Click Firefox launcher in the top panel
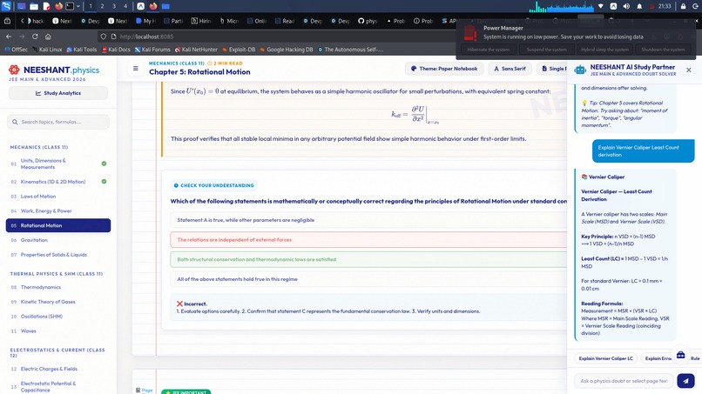The height and width of the screenshot is (394, 702). coord(58,6)
